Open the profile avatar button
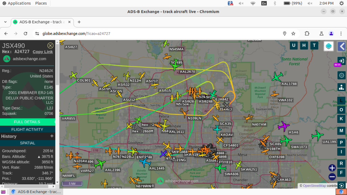 pyautogui.click(x=331, y=34)
